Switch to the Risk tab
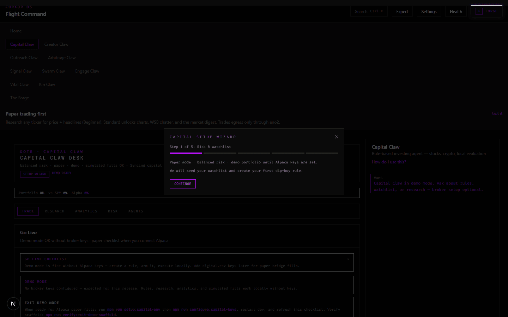The width and height of the screenshot is (508, 317). tap(113, 211)
